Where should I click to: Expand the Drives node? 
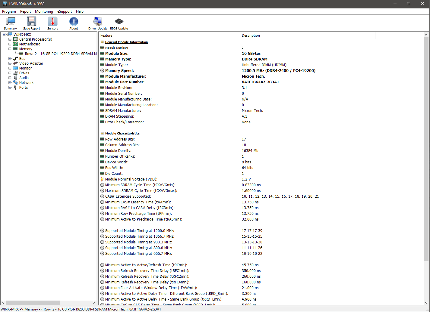coord(10,73)
